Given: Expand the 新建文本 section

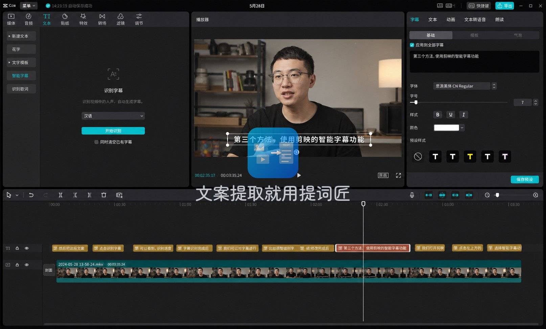Looking at the screenshot, I should pos(21,36).
